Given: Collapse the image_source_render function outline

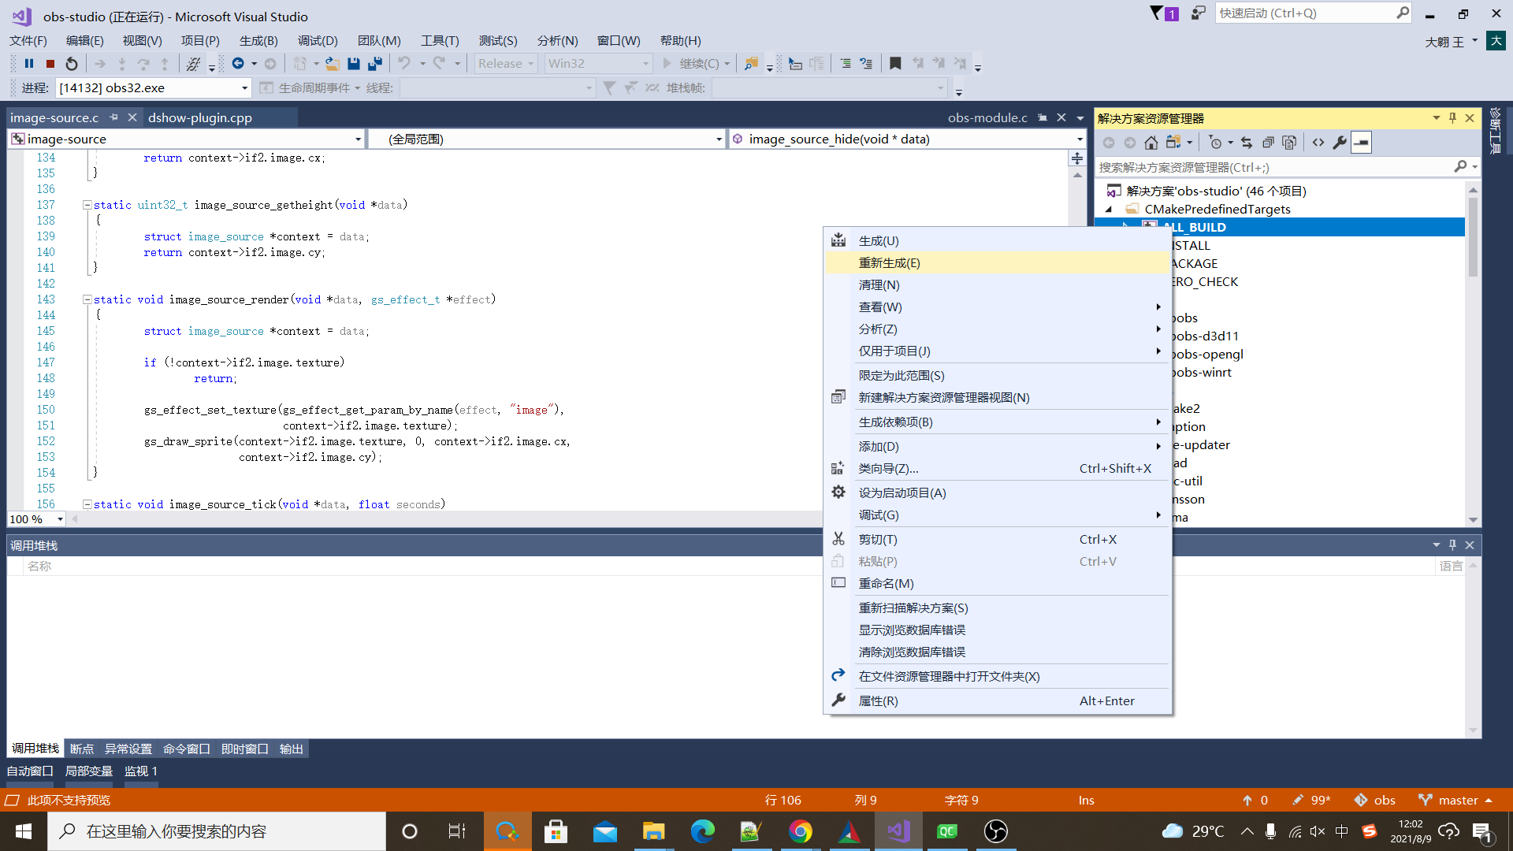Looking at the screenshot, I should pos(87,299).
